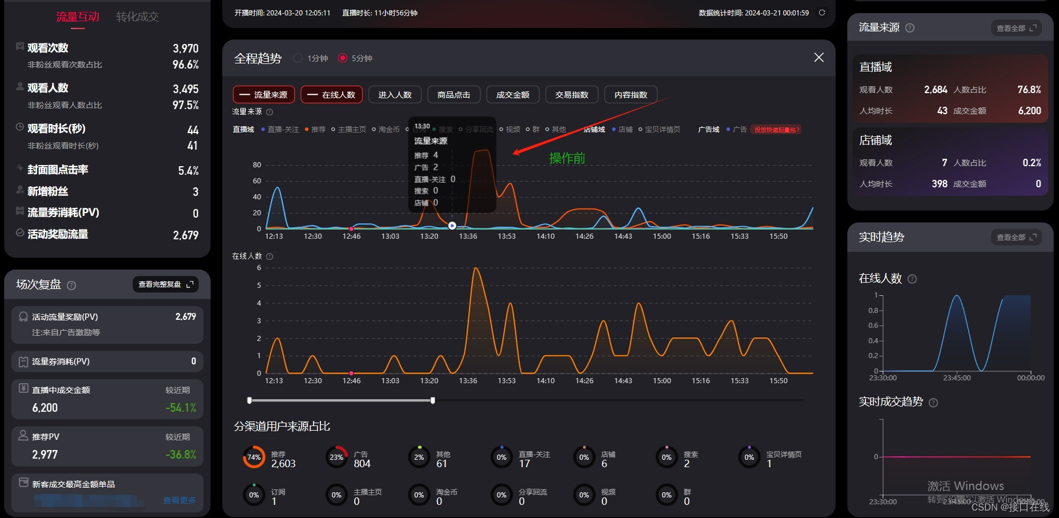Click the 直播中成交金额 card icon
1059x518 pixels.
coord(23,388)
